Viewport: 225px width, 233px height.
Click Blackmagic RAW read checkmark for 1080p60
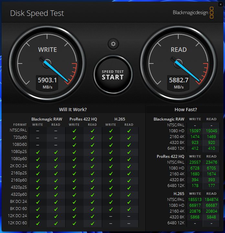(56, 159)
